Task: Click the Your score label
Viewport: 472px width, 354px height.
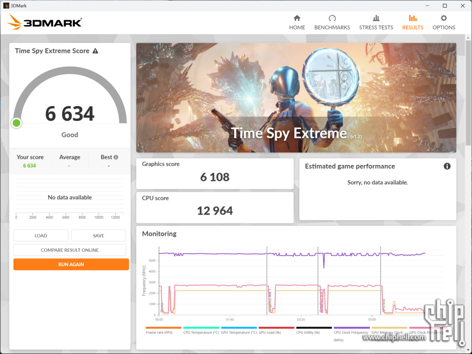Action: tap(30, 157)
